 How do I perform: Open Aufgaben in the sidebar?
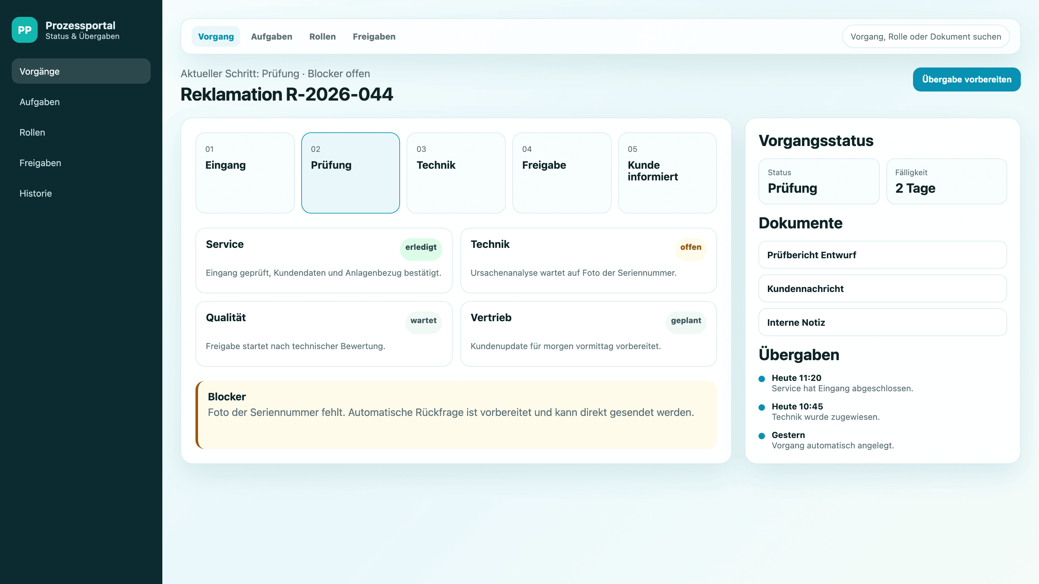tap(81, 102)
